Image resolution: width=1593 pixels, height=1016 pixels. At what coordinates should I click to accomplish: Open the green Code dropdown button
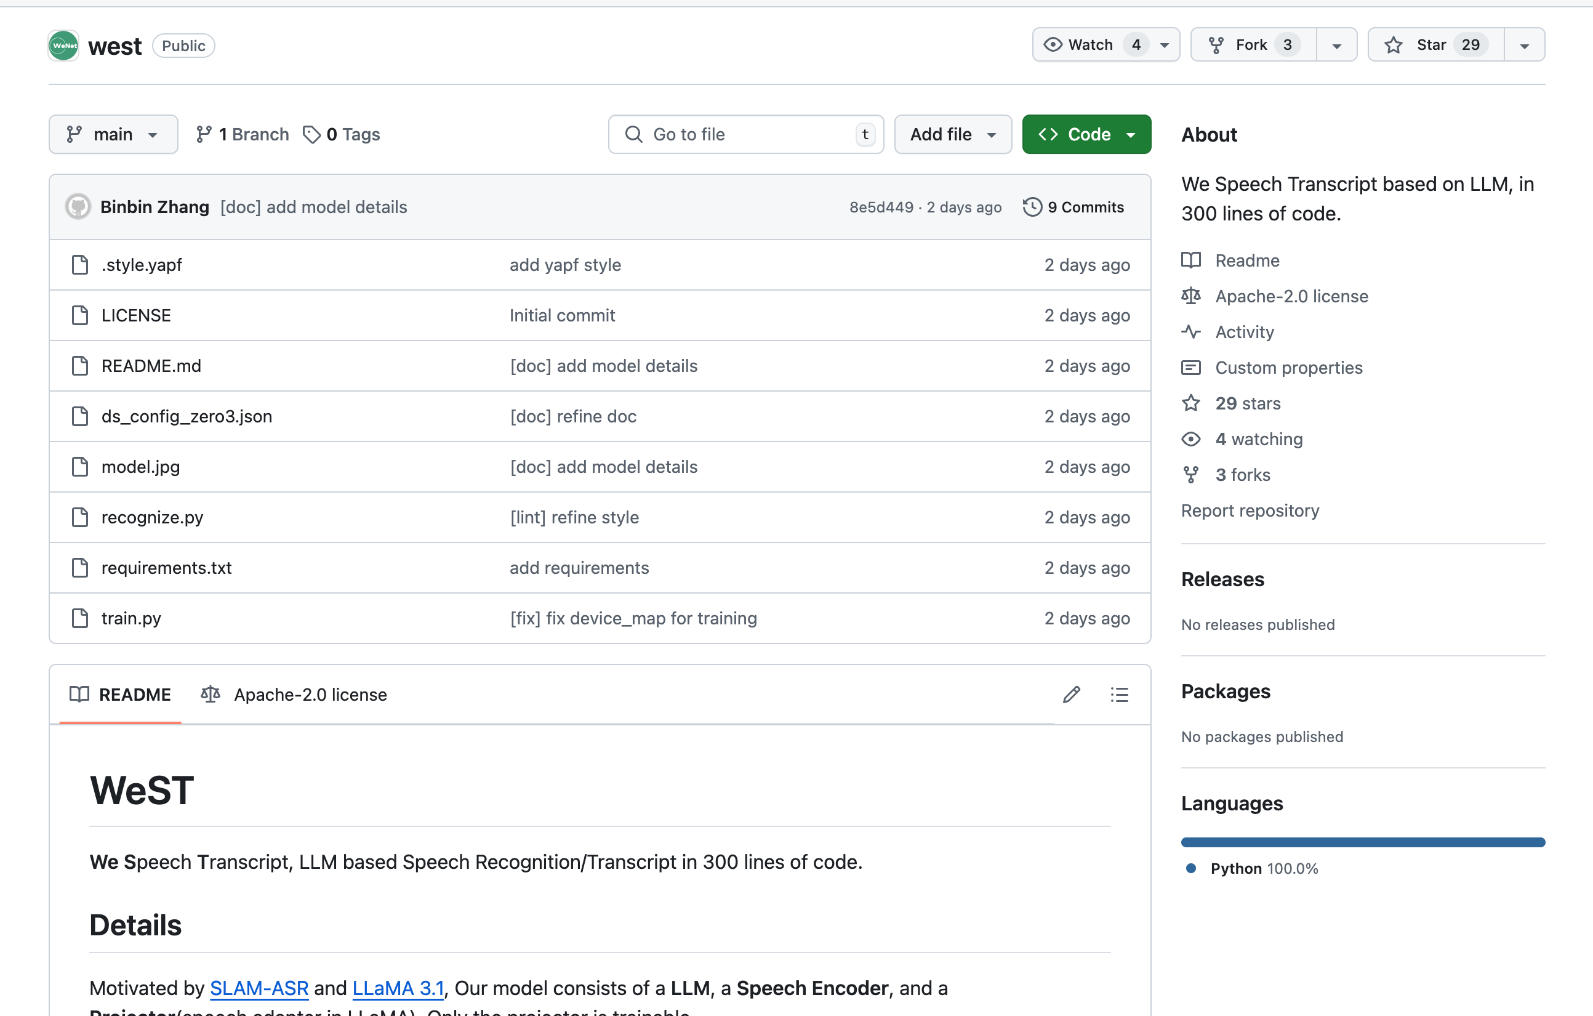point(1086,134)
